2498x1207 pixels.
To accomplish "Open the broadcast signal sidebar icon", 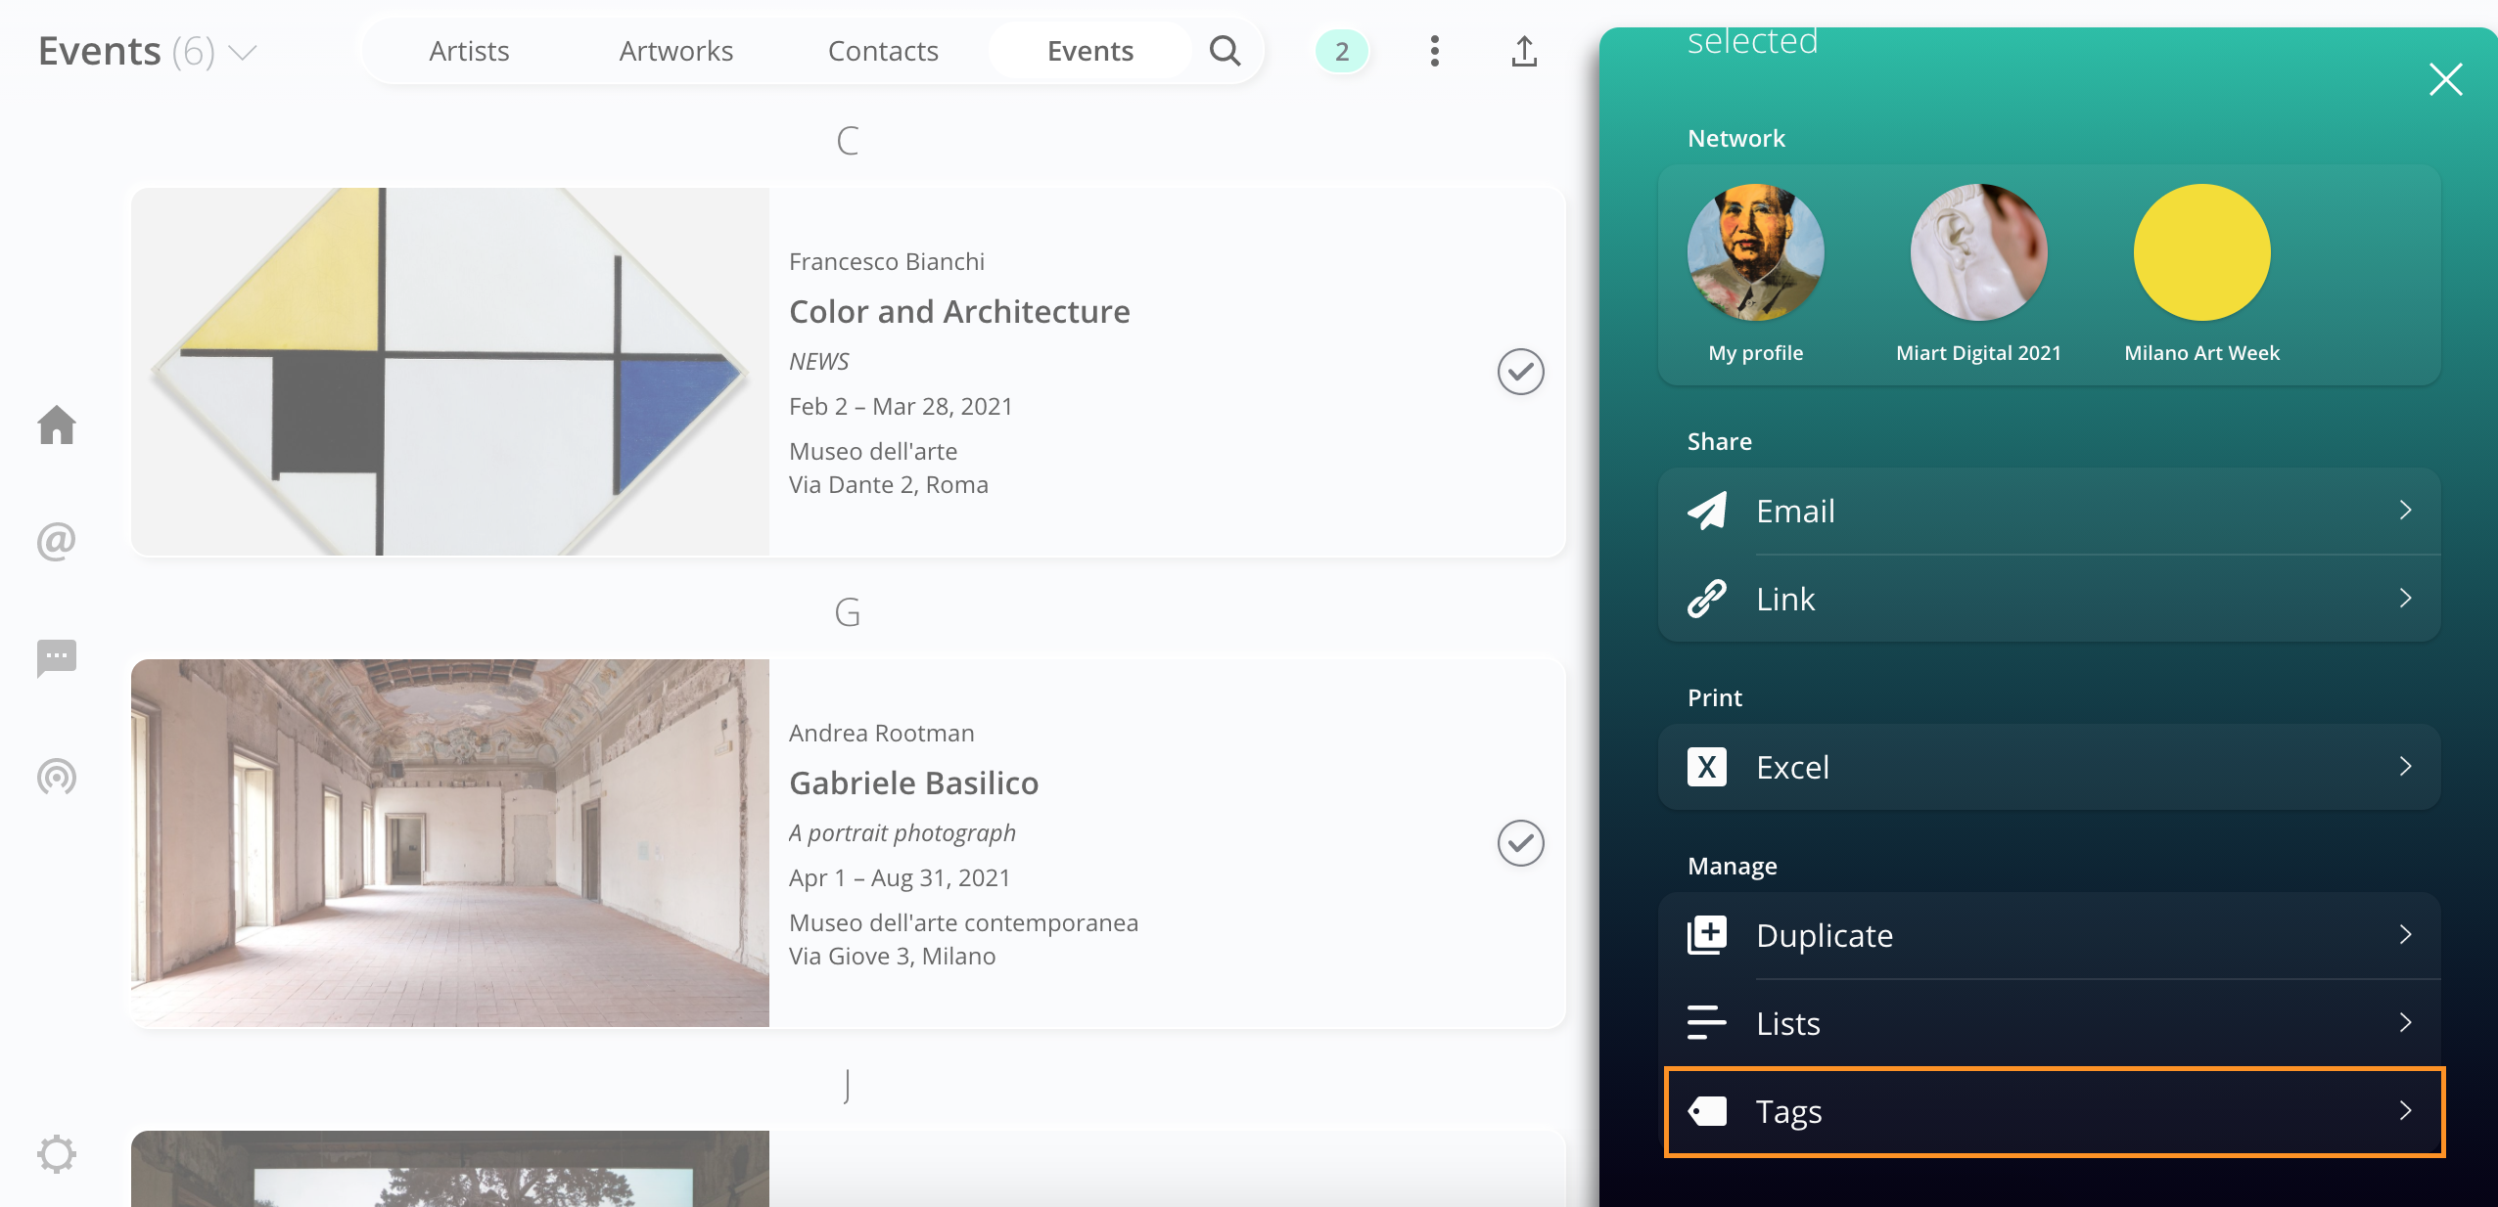I will click(57, 777).
